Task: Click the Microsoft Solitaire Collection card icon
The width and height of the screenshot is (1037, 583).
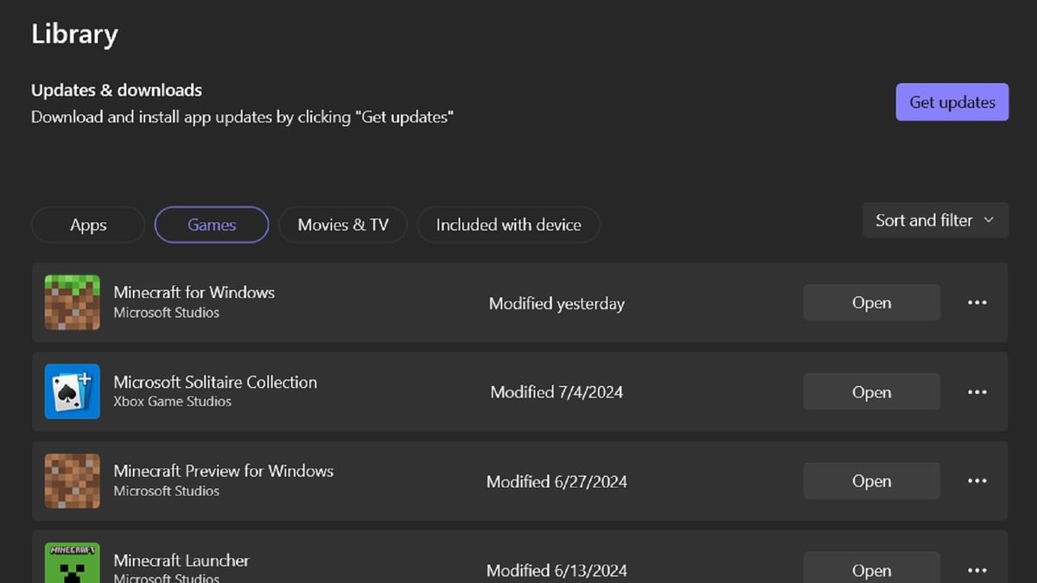Action: click(x=72, y=391)
